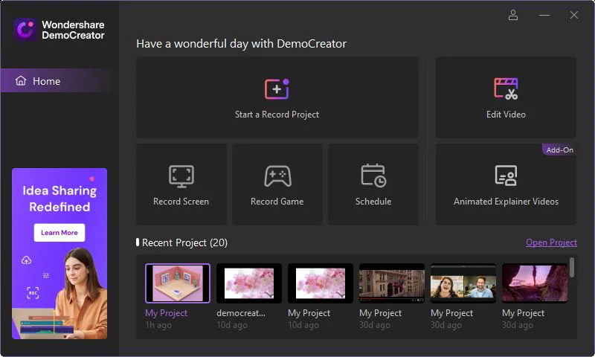Minimize the DemoCreator window

(544, 15)
